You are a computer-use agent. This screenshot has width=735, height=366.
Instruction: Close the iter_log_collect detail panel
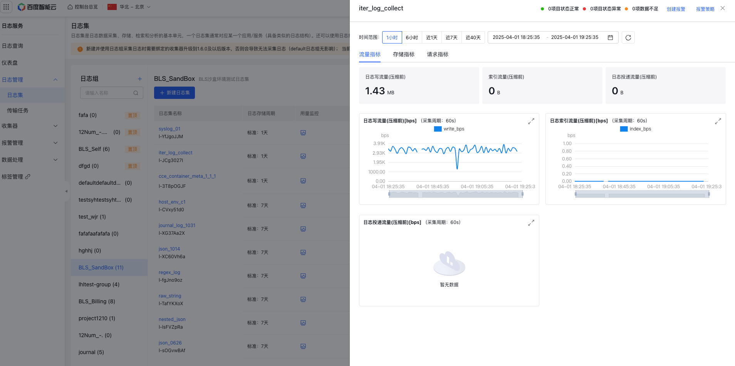pyautogui.click(x=723, y=8)
